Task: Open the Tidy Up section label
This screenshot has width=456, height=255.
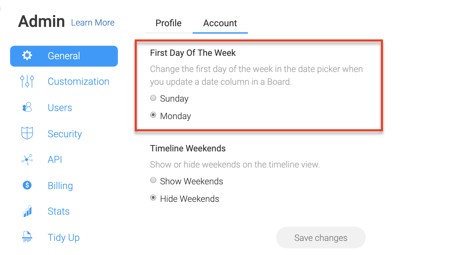Action: [x=64, y=238]
